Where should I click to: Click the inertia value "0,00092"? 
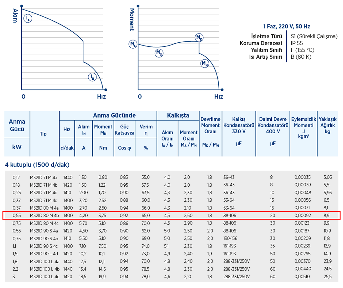303,216
